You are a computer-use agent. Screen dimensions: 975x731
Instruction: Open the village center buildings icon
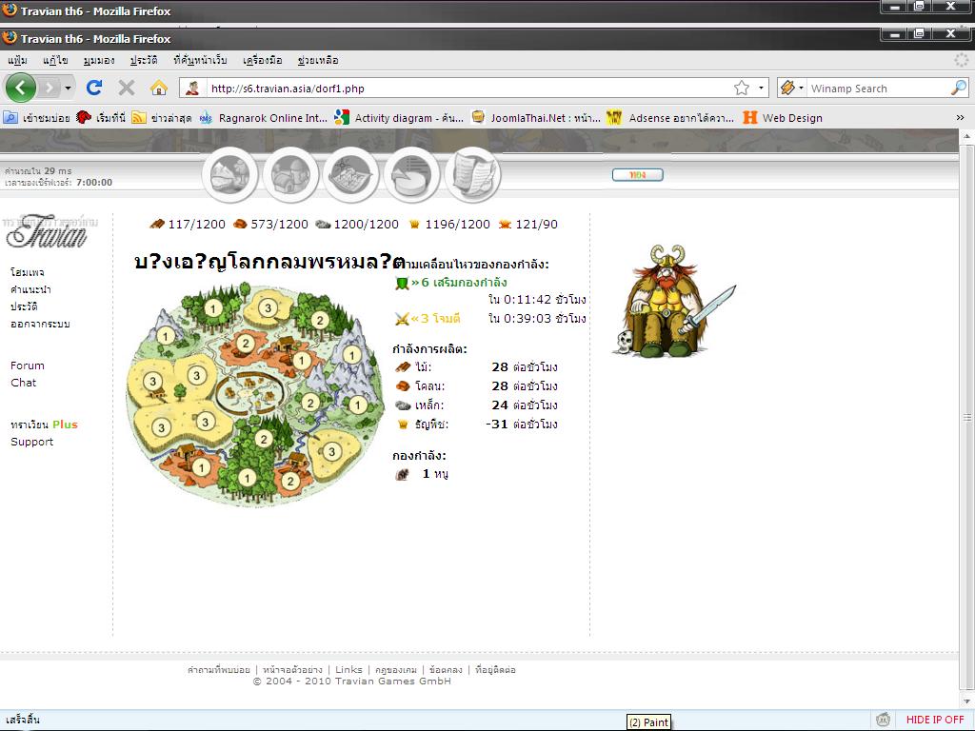(290, 175)
